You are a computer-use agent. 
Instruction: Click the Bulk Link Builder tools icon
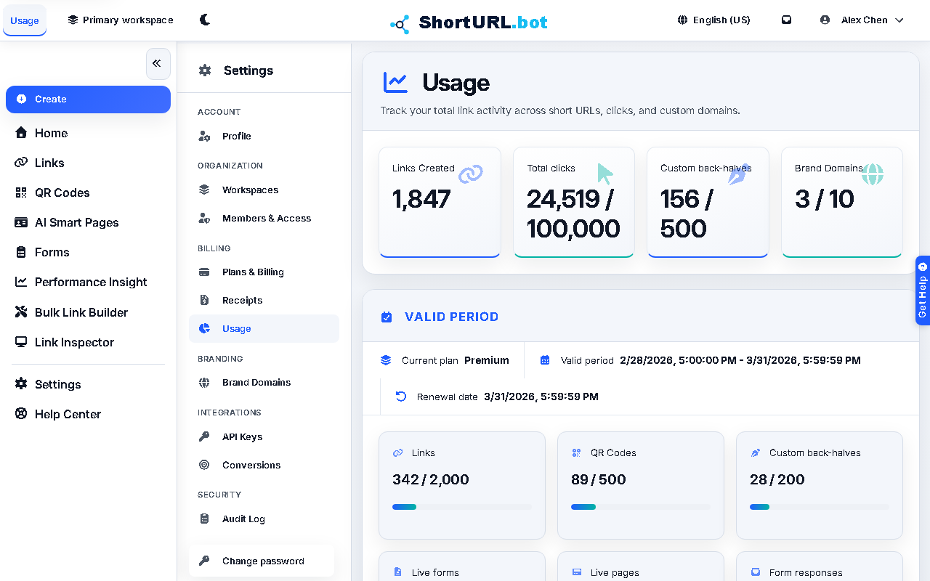21,312
